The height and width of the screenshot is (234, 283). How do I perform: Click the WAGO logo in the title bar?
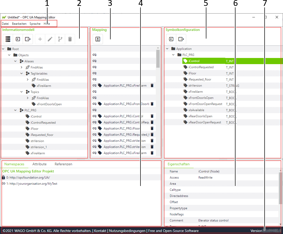point(4,17)
